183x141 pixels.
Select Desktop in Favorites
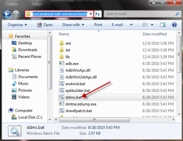coord(25,43)
